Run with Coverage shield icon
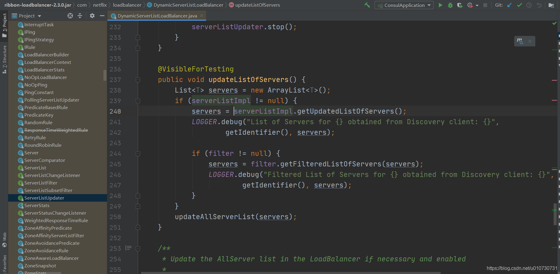 [x=460, y=5]
